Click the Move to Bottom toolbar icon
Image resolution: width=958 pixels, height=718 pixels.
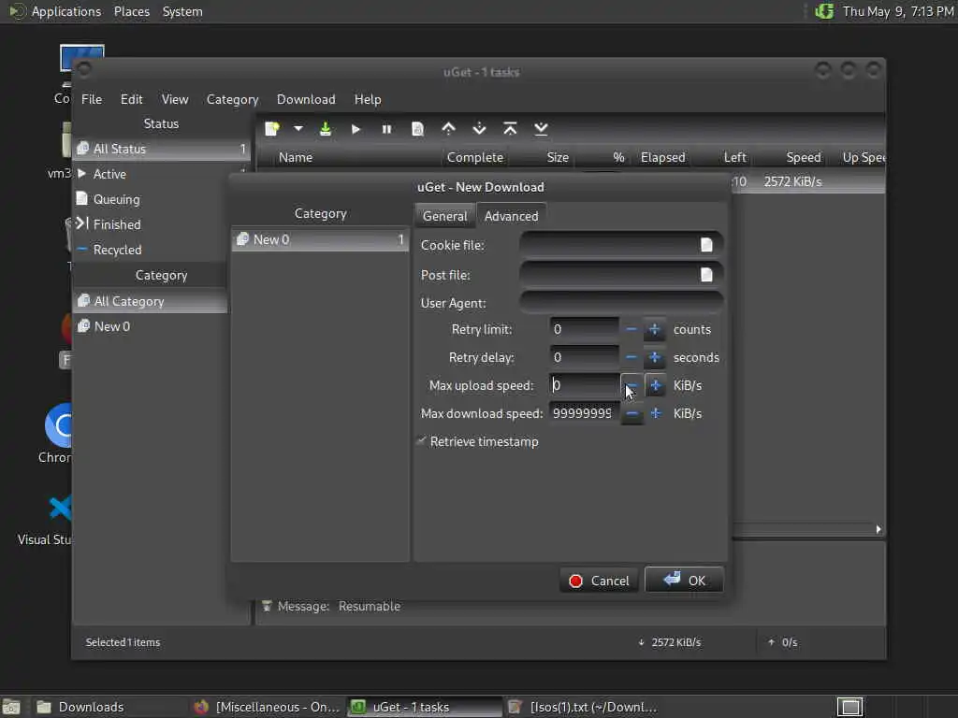[x=542, y=129]
